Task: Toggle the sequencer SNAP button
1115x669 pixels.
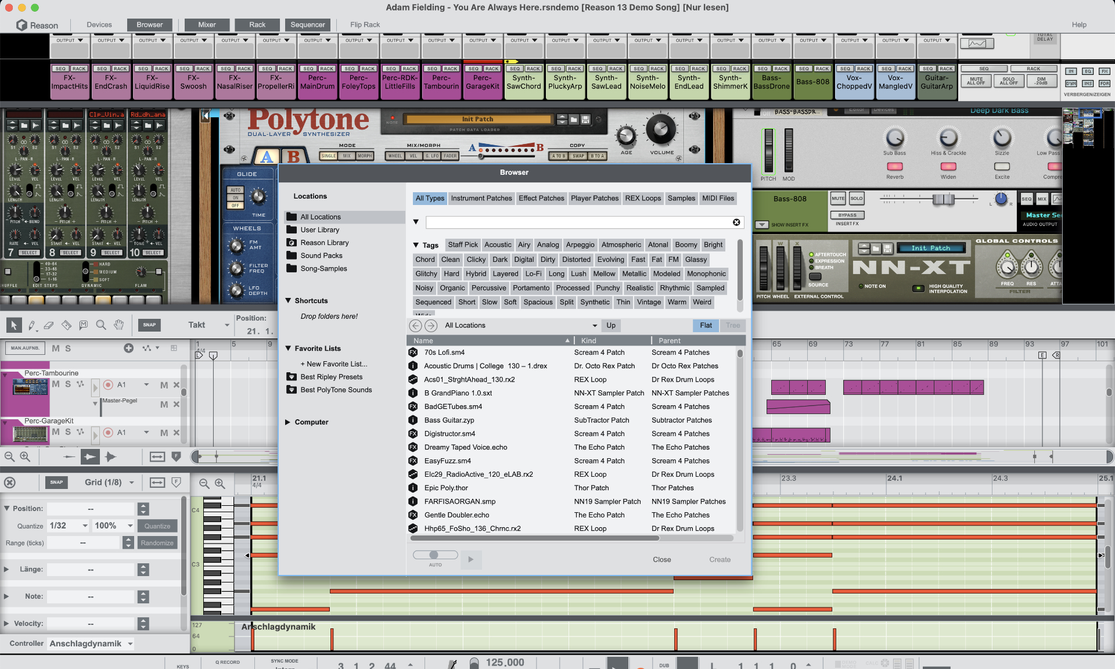Action: point(149,325)
